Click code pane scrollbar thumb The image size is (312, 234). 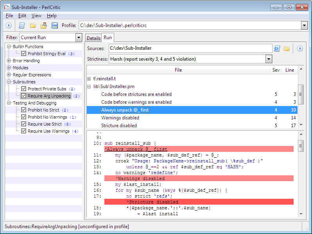[301, 146]
